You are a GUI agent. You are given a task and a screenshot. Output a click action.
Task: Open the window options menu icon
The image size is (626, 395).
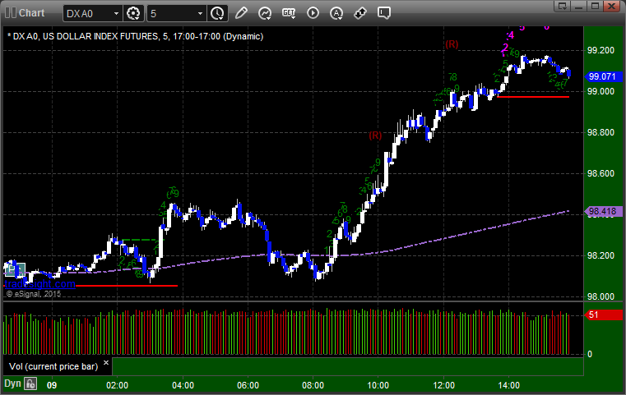(562, 6)
